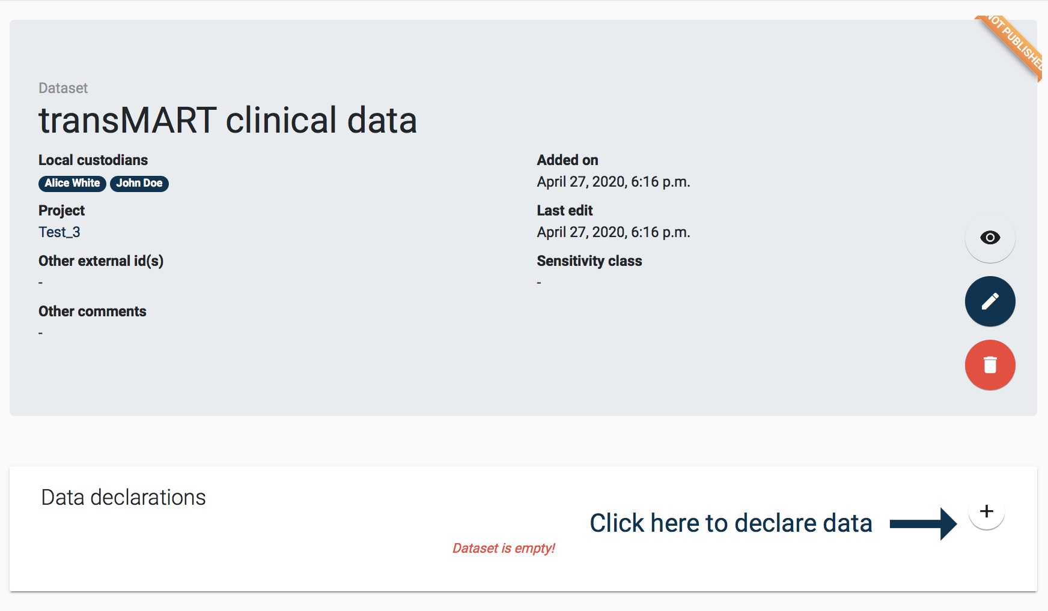
Task: Click the Project field label
Action: click(62, 211)
